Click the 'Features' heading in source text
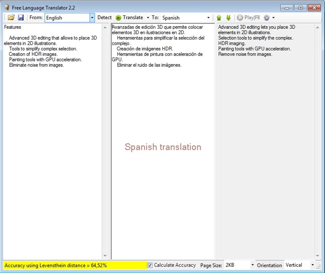325x273 pixels. [12, 27]
